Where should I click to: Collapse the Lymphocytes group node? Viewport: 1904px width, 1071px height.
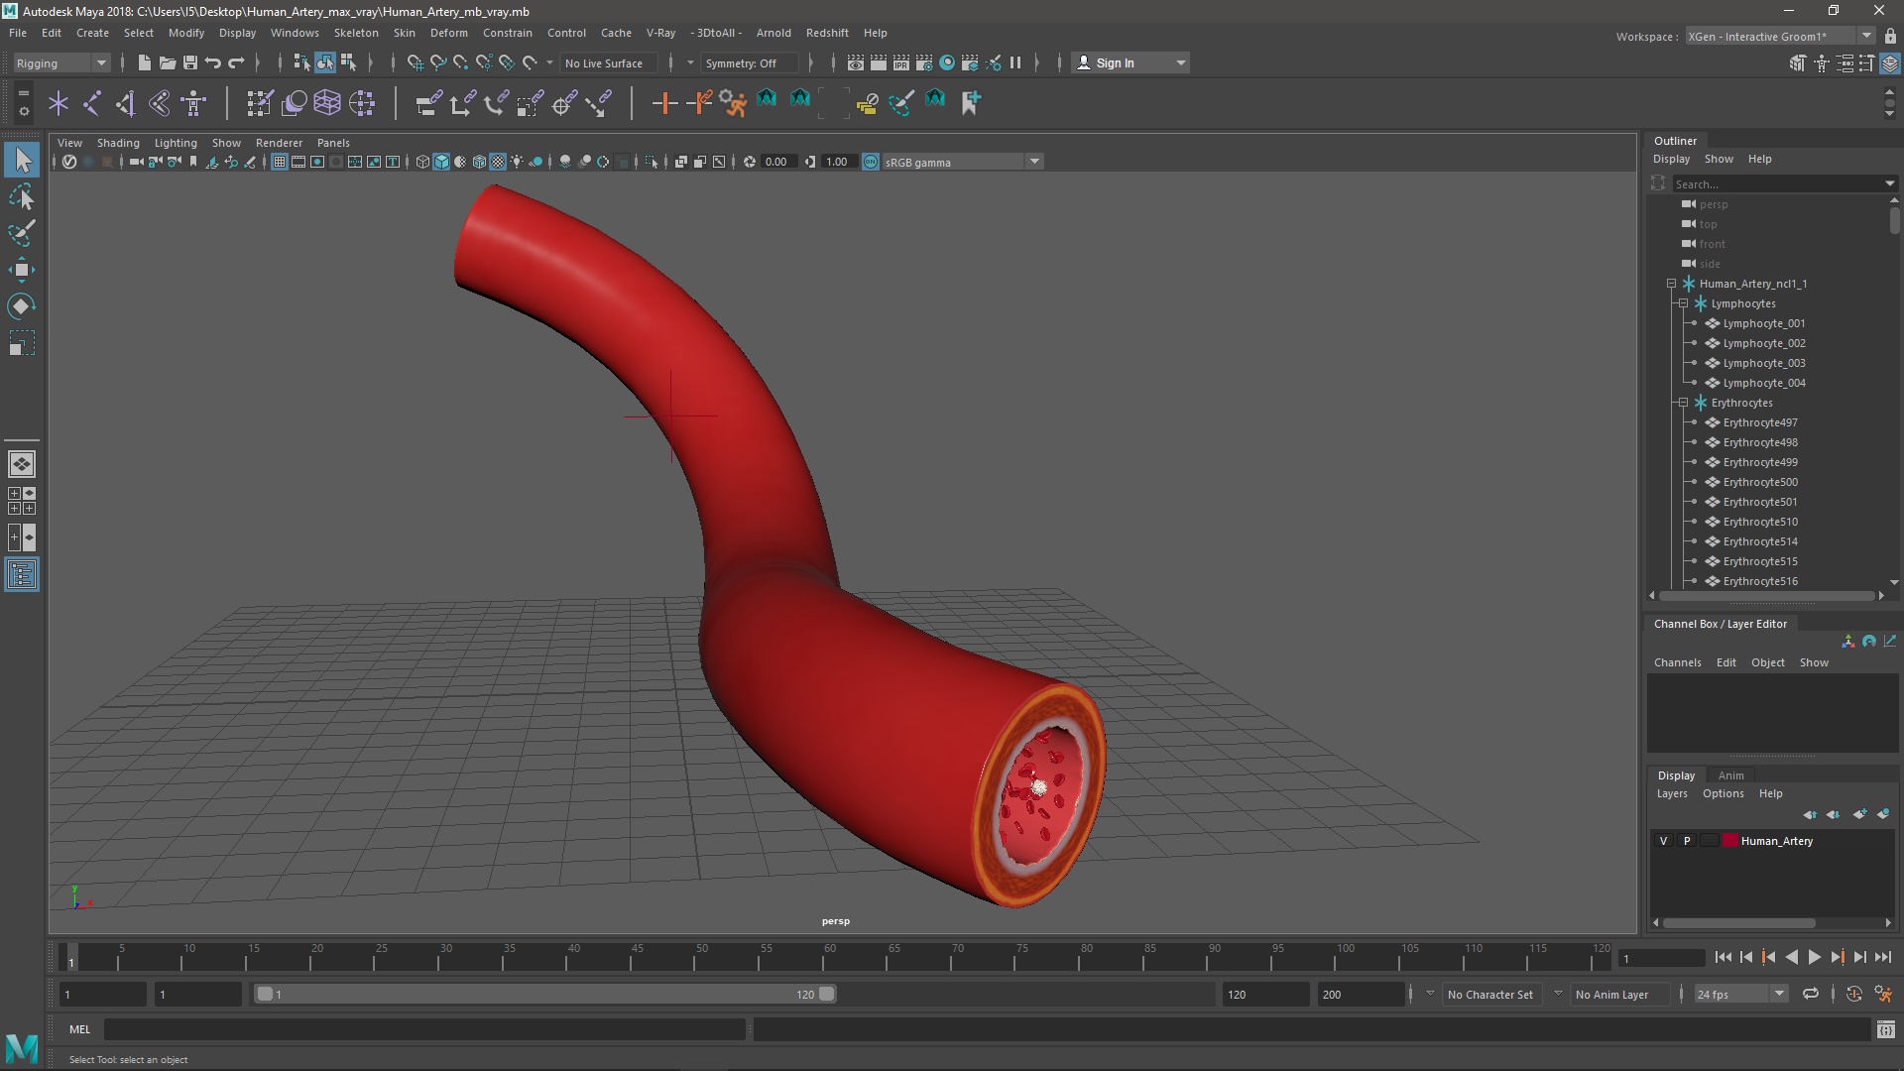(x=1684, y=303)
